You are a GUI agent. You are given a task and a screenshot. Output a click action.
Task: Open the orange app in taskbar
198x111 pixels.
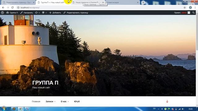14,109
